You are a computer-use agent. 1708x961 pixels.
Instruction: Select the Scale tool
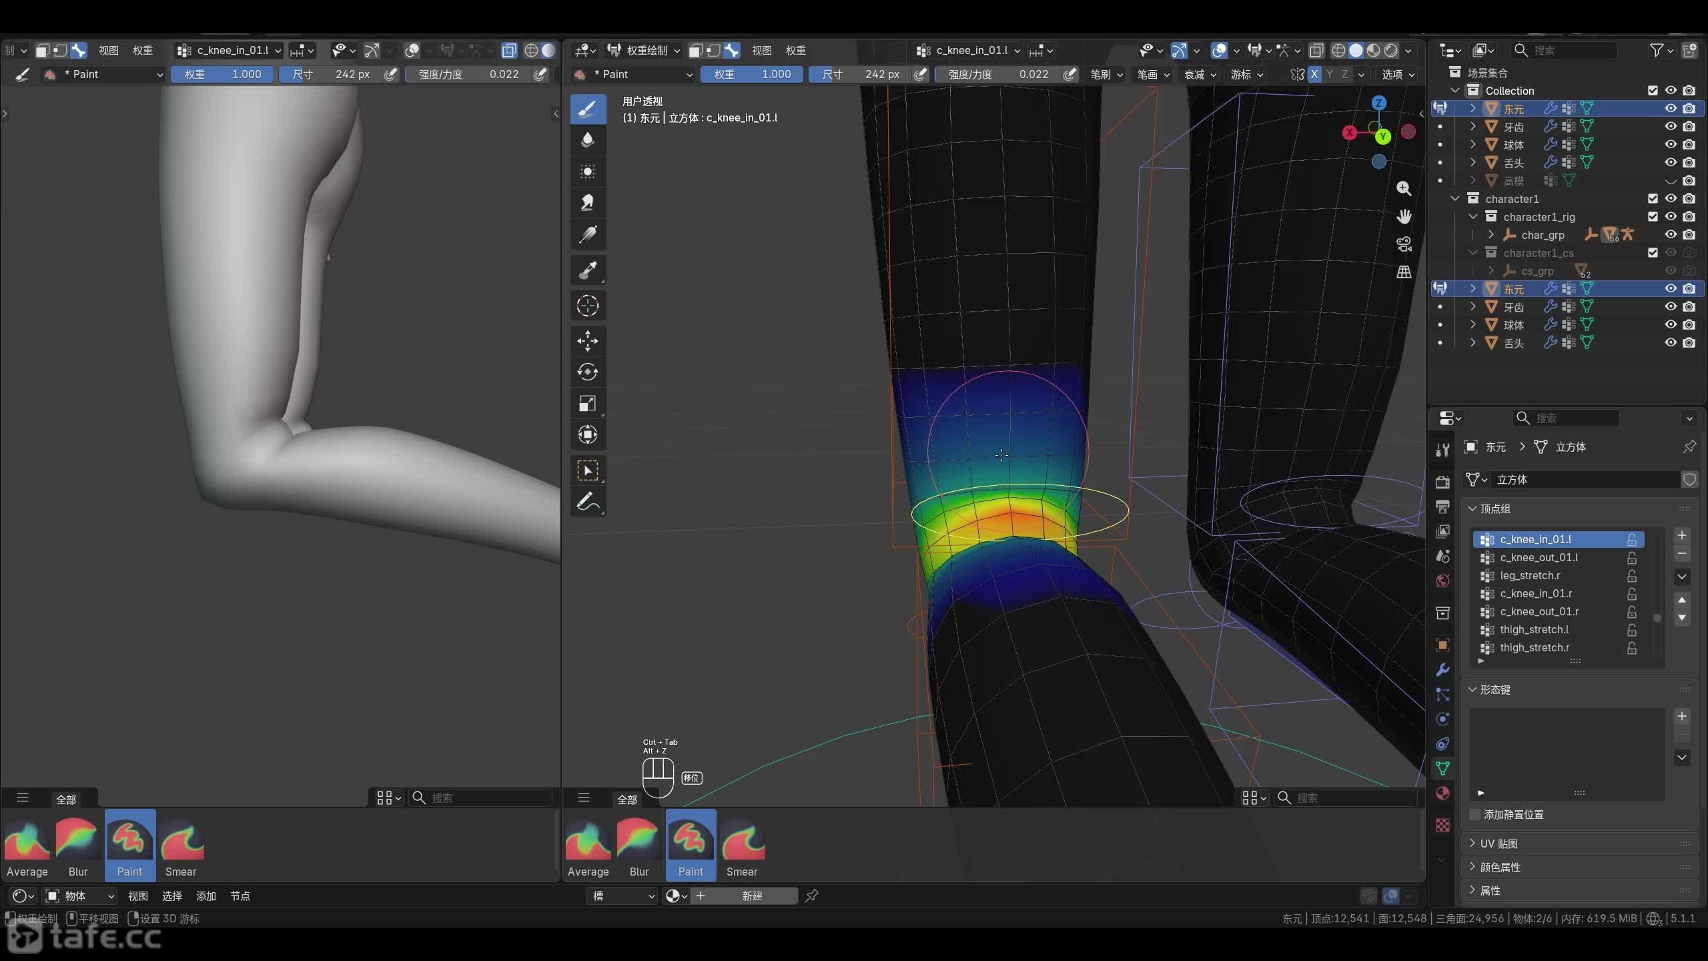click(x=588, y=404)
